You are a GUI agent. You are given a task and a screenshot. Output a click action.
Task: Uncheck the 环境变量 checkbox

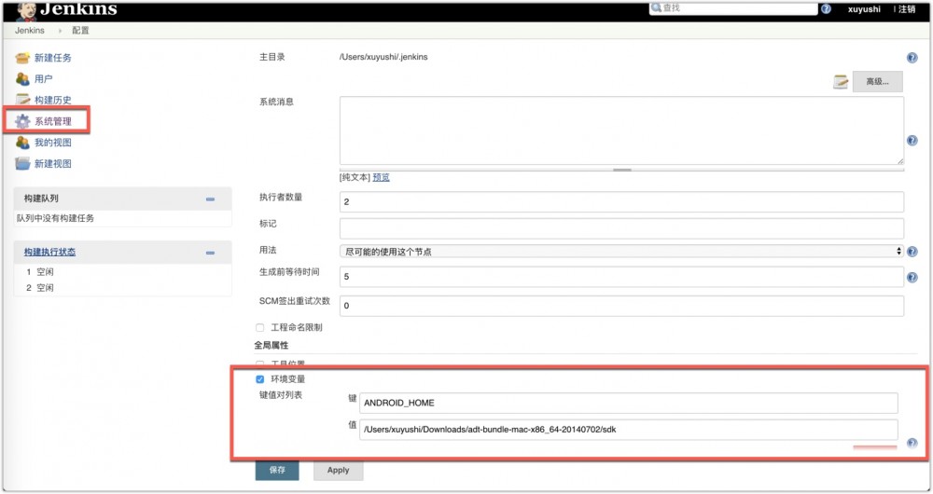259,379
